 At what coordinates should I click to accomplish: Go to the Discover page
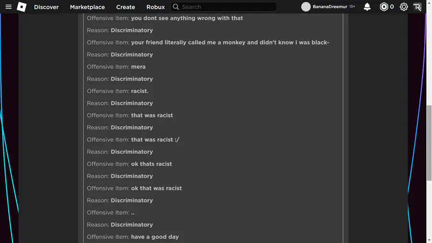(x=46, y=7)
